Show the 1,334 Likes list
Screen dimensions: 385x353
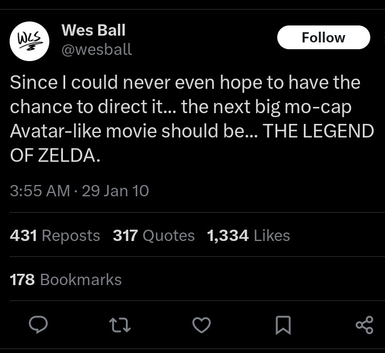[x=248, y=235]
